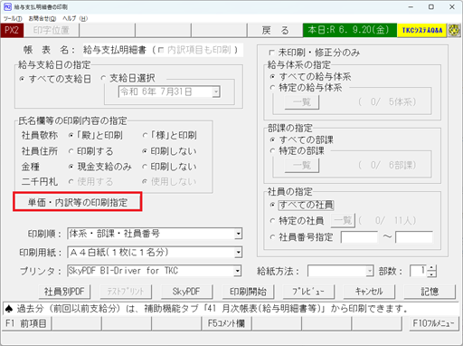Select 特定の給与体系 radio button
463x346 pixels.
(272, 88)
